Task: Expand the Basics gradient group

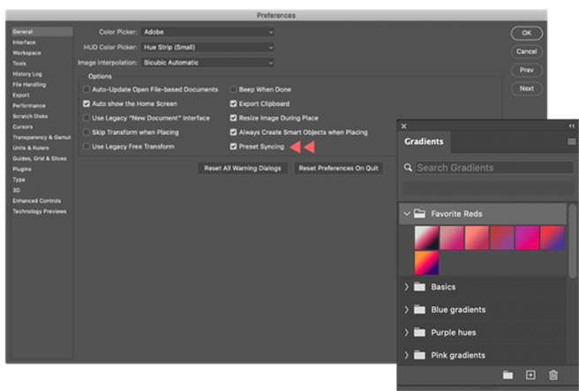Action: click(406, 287)
